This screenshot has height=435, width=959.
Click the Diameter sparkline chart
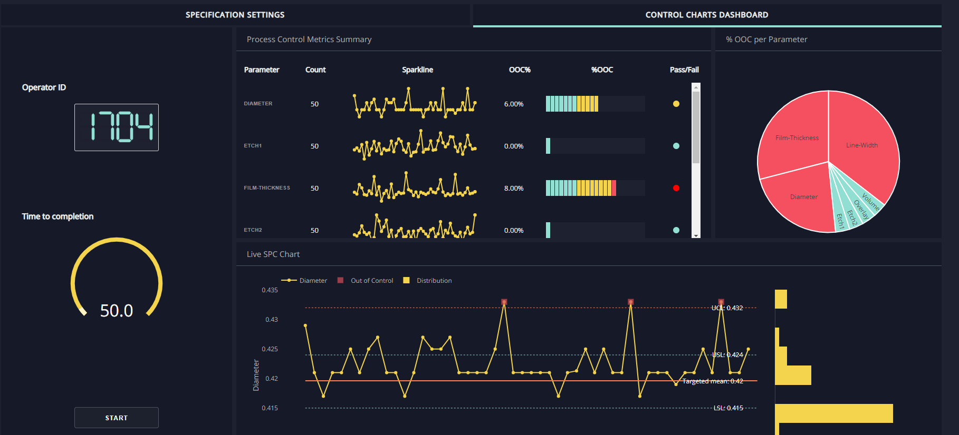[x=415, y=103]
